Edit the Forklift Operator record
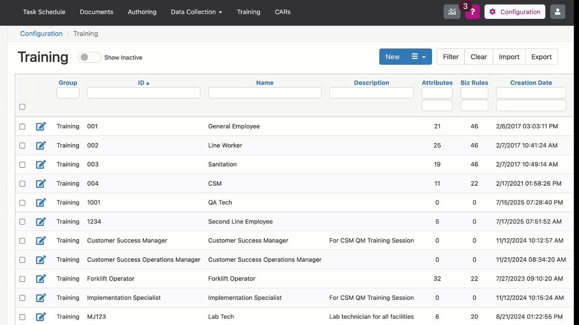 tap(41, 279)
